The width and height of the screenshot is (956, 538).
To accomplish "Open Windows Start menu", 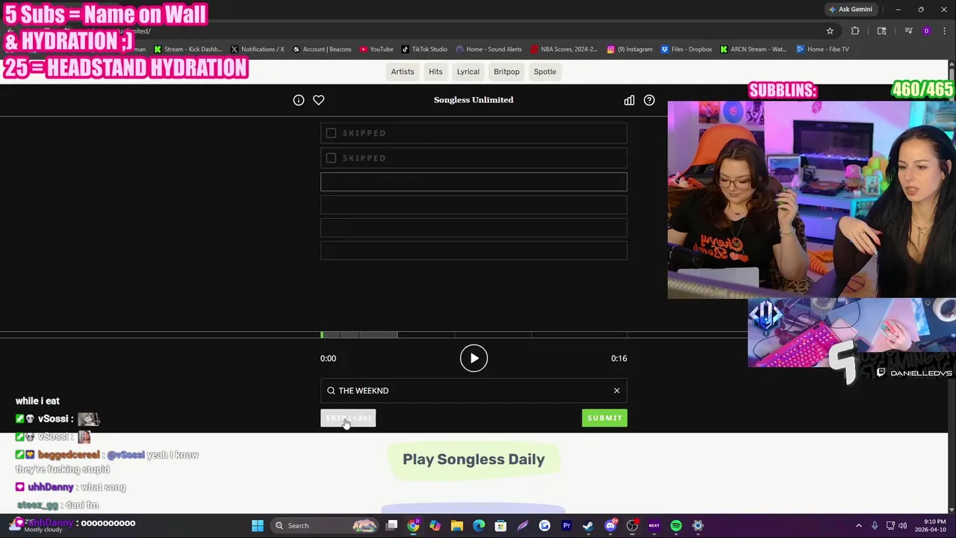I will [x=258, y=525].
